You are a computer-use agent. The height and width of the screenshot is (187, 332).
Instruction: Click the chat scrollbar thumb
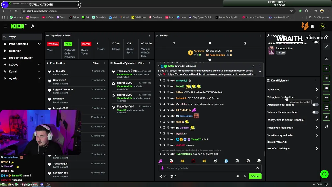point(264,154)
